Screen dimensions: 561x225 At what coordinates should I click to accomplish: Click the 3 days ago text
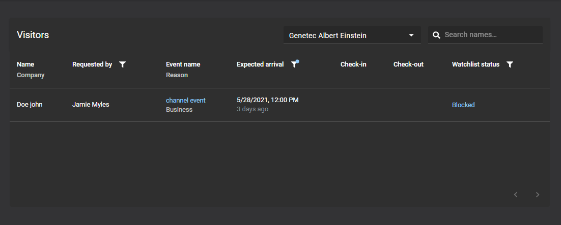pos(253,109)
